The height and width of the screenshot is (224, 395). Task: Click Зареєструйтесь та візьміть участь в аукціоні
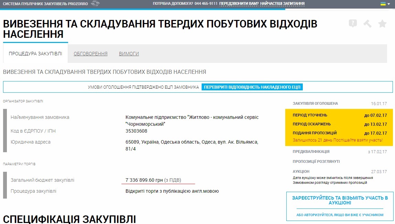pyautogui.click(x=340, y=200)
